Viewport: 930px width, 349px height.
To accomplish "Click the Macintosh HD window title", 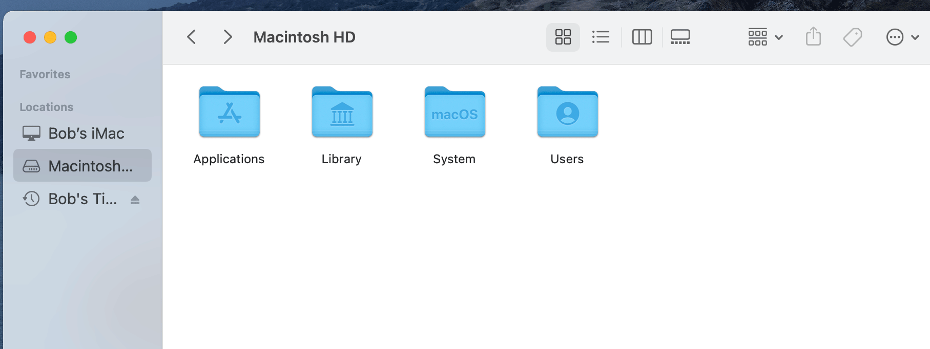I will tap(304, 37).
